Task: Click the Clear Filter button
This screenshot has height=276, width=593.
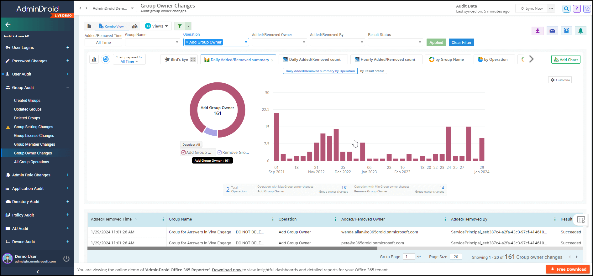Action: point(461,43)
